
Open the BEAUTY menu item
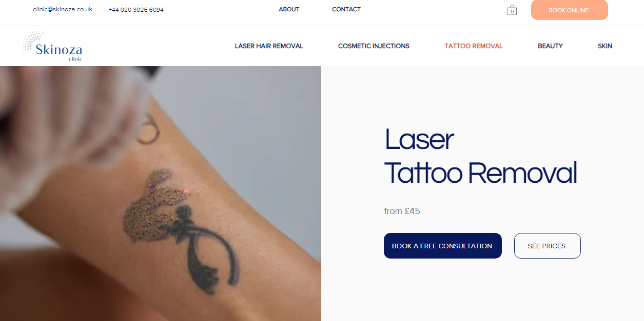pos(550,46)
